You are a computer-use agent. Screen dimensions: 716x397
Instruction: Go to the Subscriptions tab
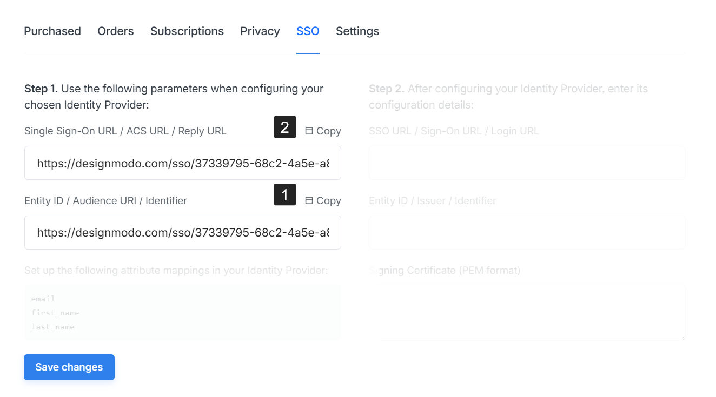tap(187, 31)
